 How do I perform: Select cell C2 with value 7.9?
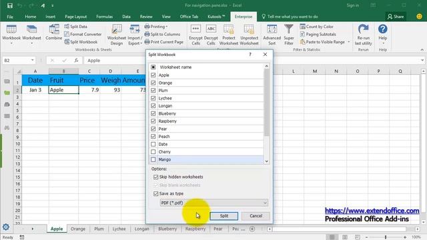pyautogui.click(x=89, y=90)
